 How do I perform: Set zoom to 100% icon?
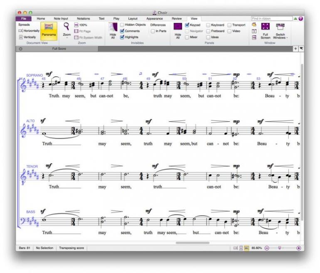pos(76,25)
